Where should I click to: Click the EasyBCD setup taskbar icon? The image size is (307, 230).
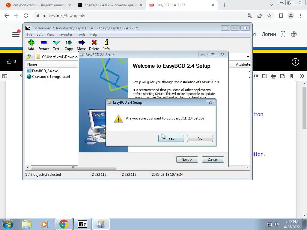[101, 224]
